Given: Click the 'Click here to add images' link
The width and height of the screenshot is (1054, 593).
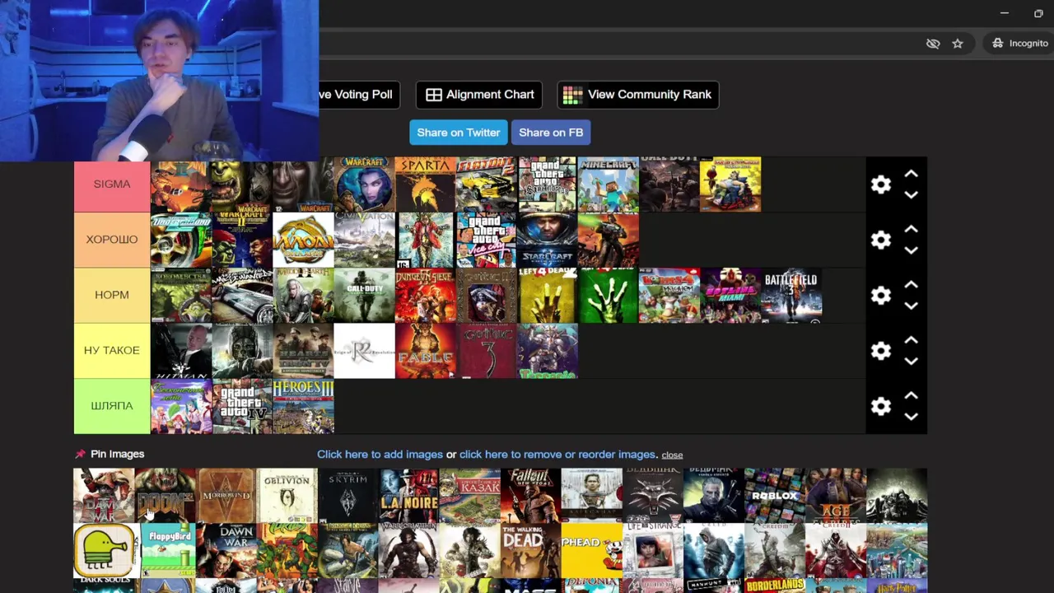Looking at the screenshot, I should 380,455.
